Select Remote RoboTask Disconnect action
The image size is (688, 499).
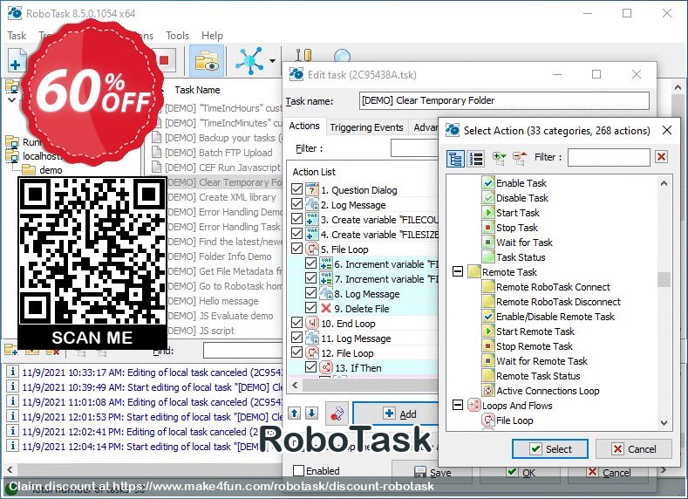(558, 302)
